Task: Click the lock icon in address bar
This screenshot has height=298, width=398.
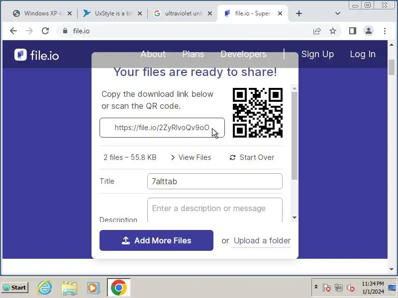Action: pyautogui.click(x=65, y=31)
